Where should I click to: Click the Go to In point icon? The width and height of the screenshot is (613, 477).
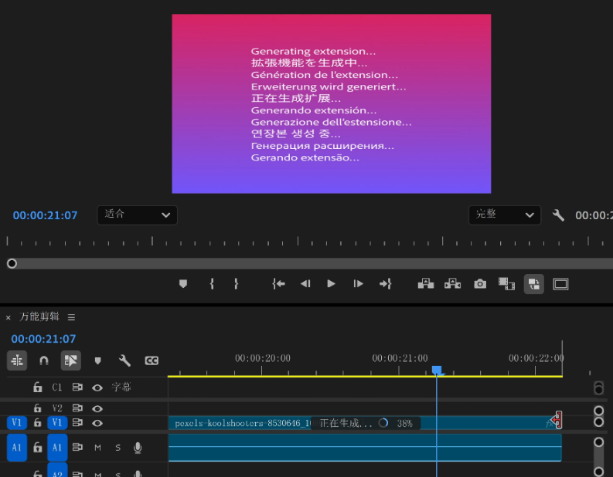(x=279, y=284)
